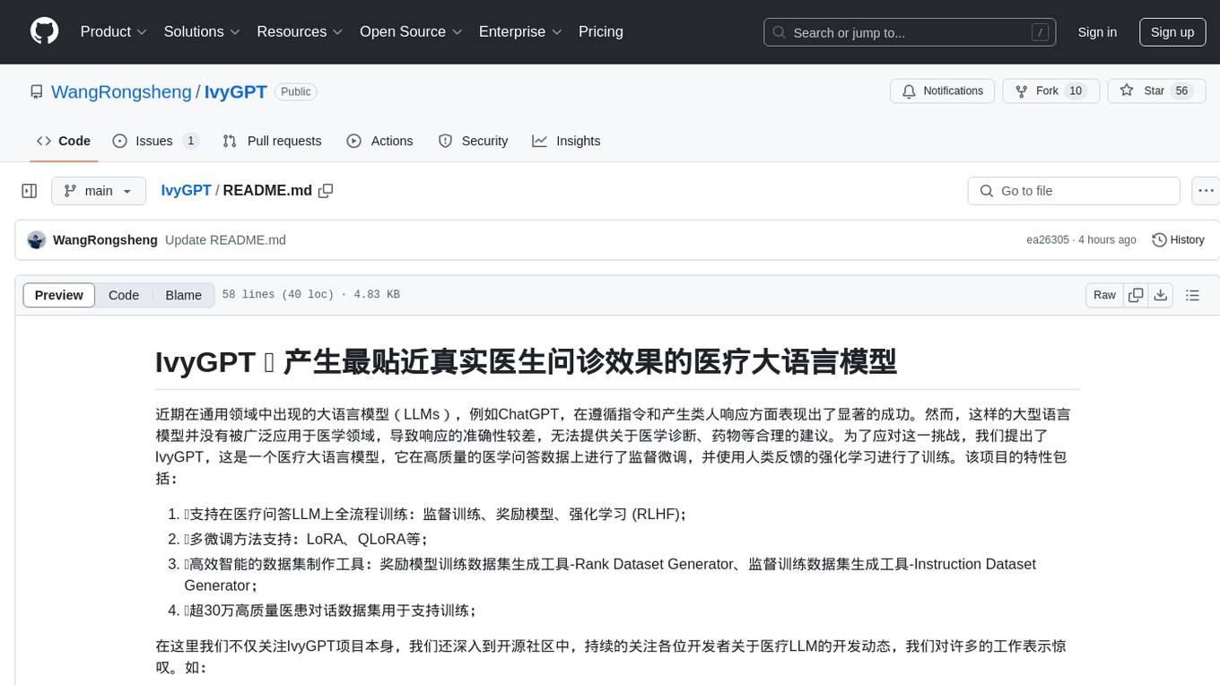Open the Pricing page
Image resolution: width=1220 pixels, height=685 pixels.
point(601,31)
